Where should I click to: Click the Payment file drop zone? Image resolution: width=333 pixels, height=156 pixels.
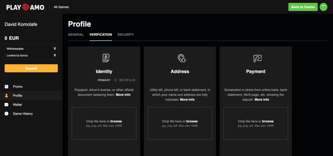pyautogui.click(x=256, y=123)
